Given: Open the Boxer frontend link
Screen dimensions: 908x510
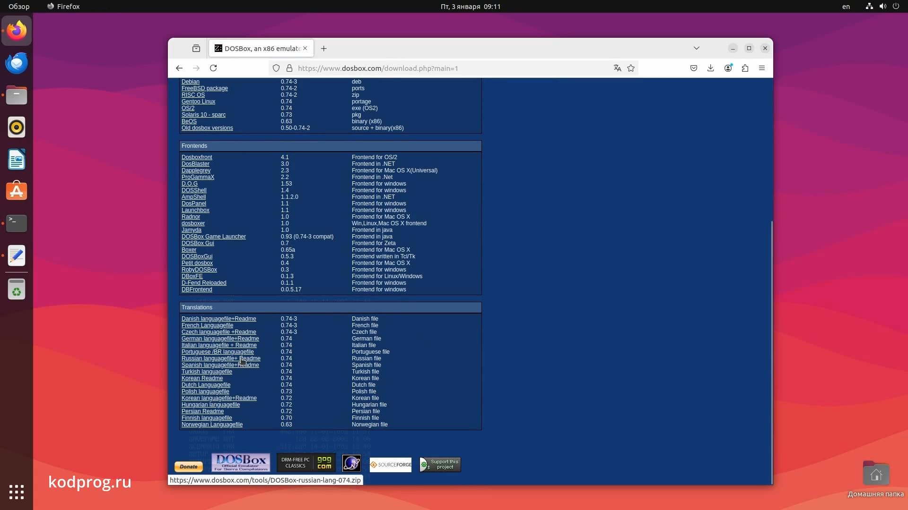Looking at the screenshot, I should click(189, 250).
